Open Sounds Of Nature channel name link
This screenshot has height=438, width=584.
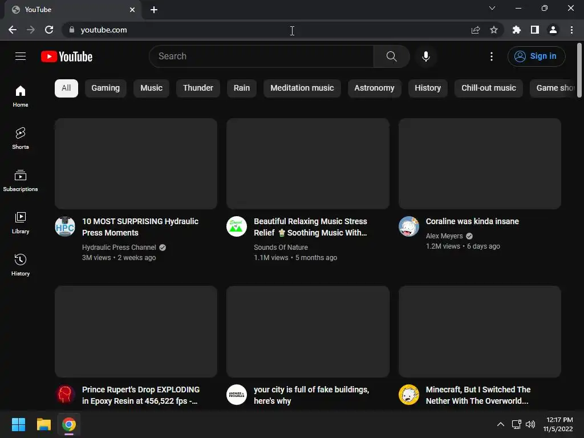(281, 248)
